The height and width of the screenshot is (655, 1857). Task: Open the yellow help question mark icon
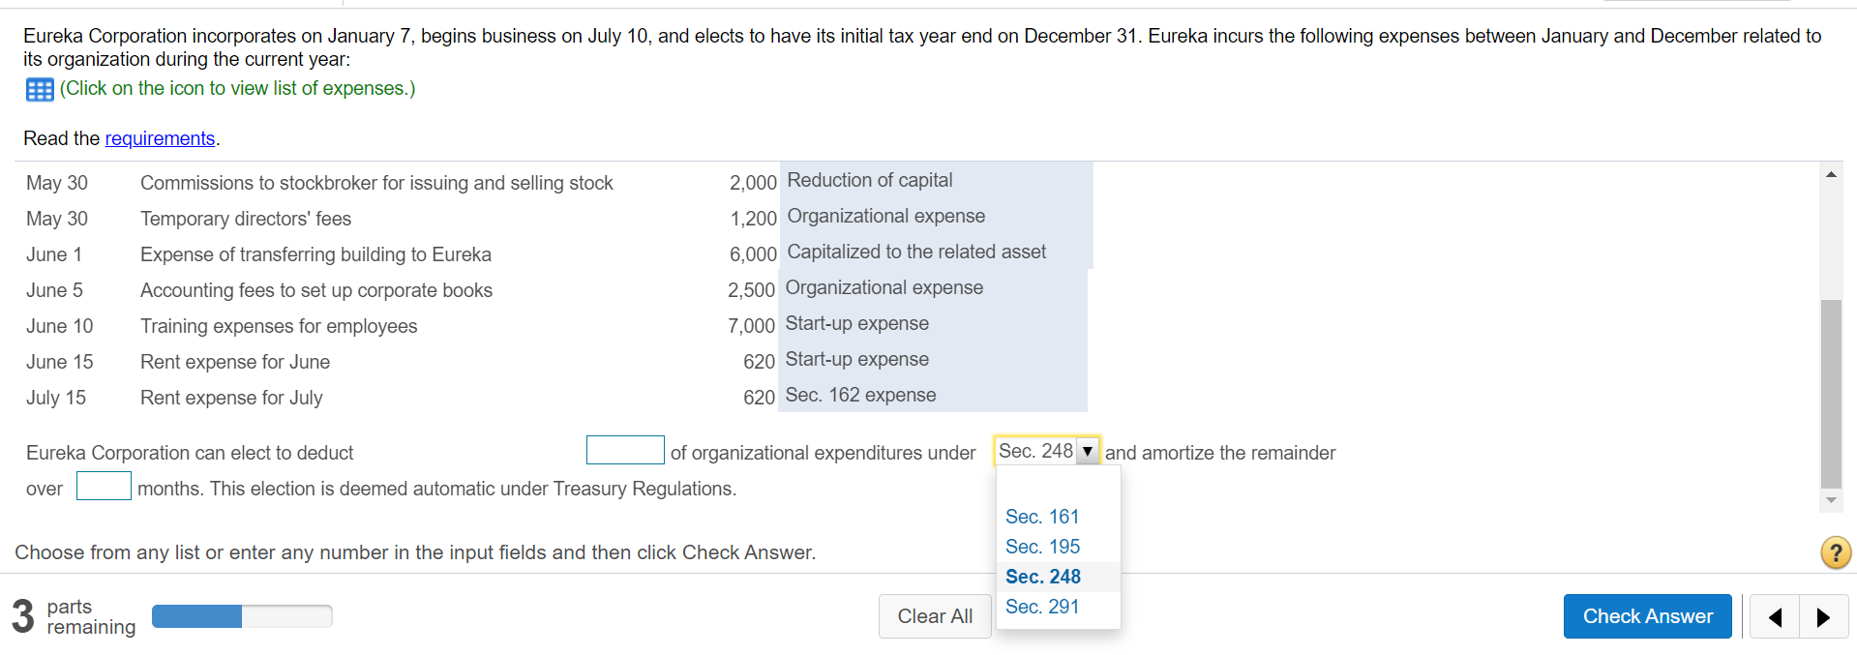(1836, 552)
